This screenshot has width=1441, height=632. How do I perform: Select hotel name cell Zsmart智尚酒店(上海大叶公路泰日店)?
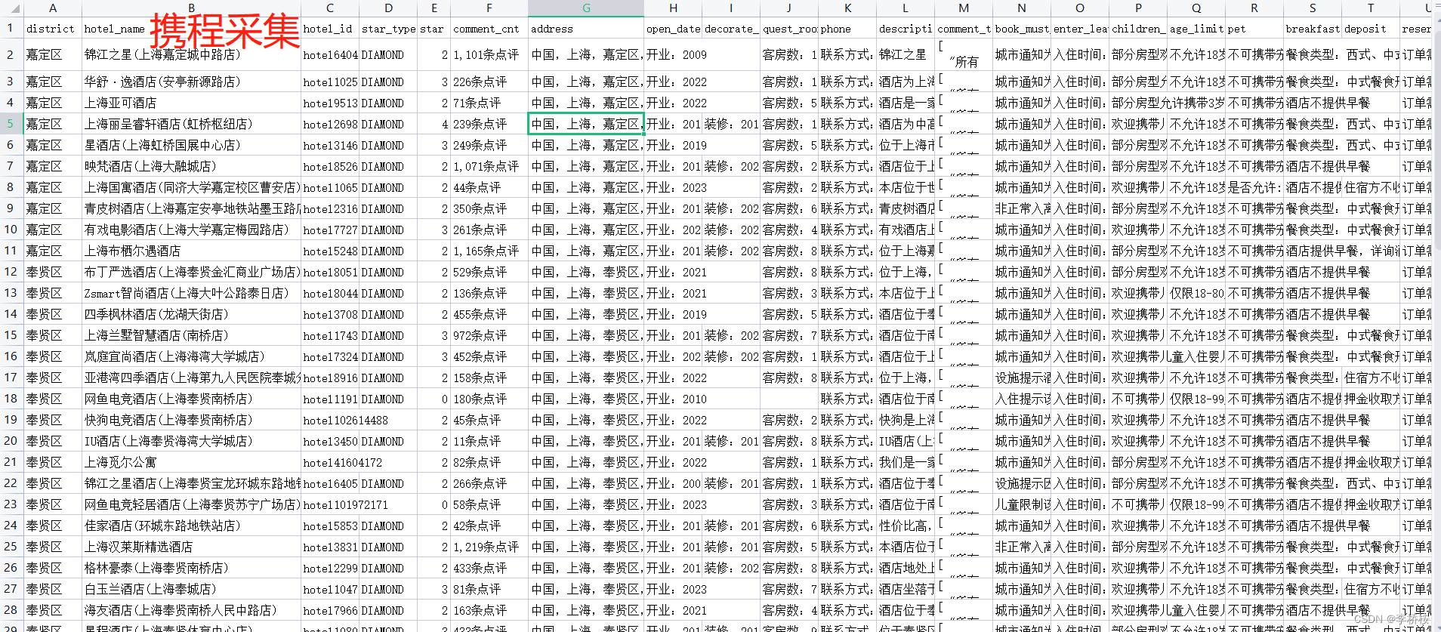[191, 293]
